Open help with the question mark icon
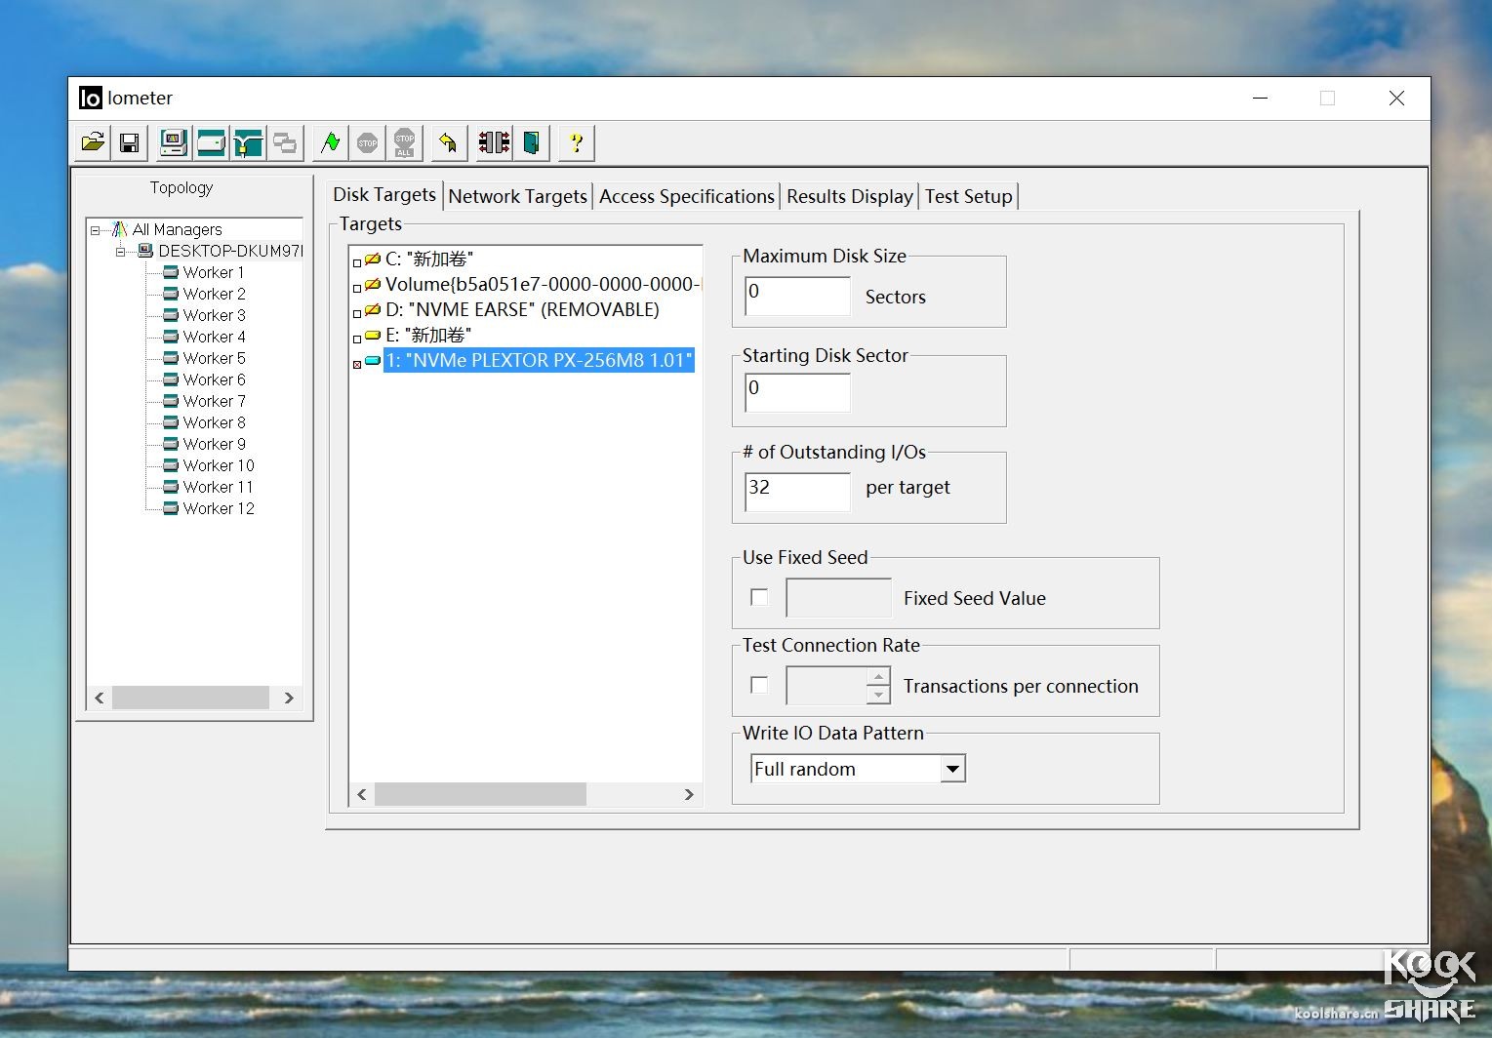Screen dimensions: 1492x1038 pos(576,143)
